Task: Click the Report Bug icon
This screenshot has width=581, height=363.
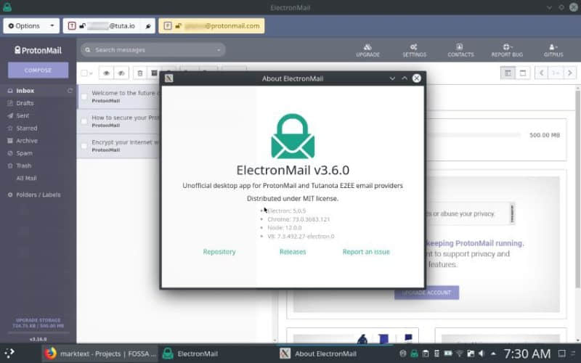Action: tap(506, 49)
